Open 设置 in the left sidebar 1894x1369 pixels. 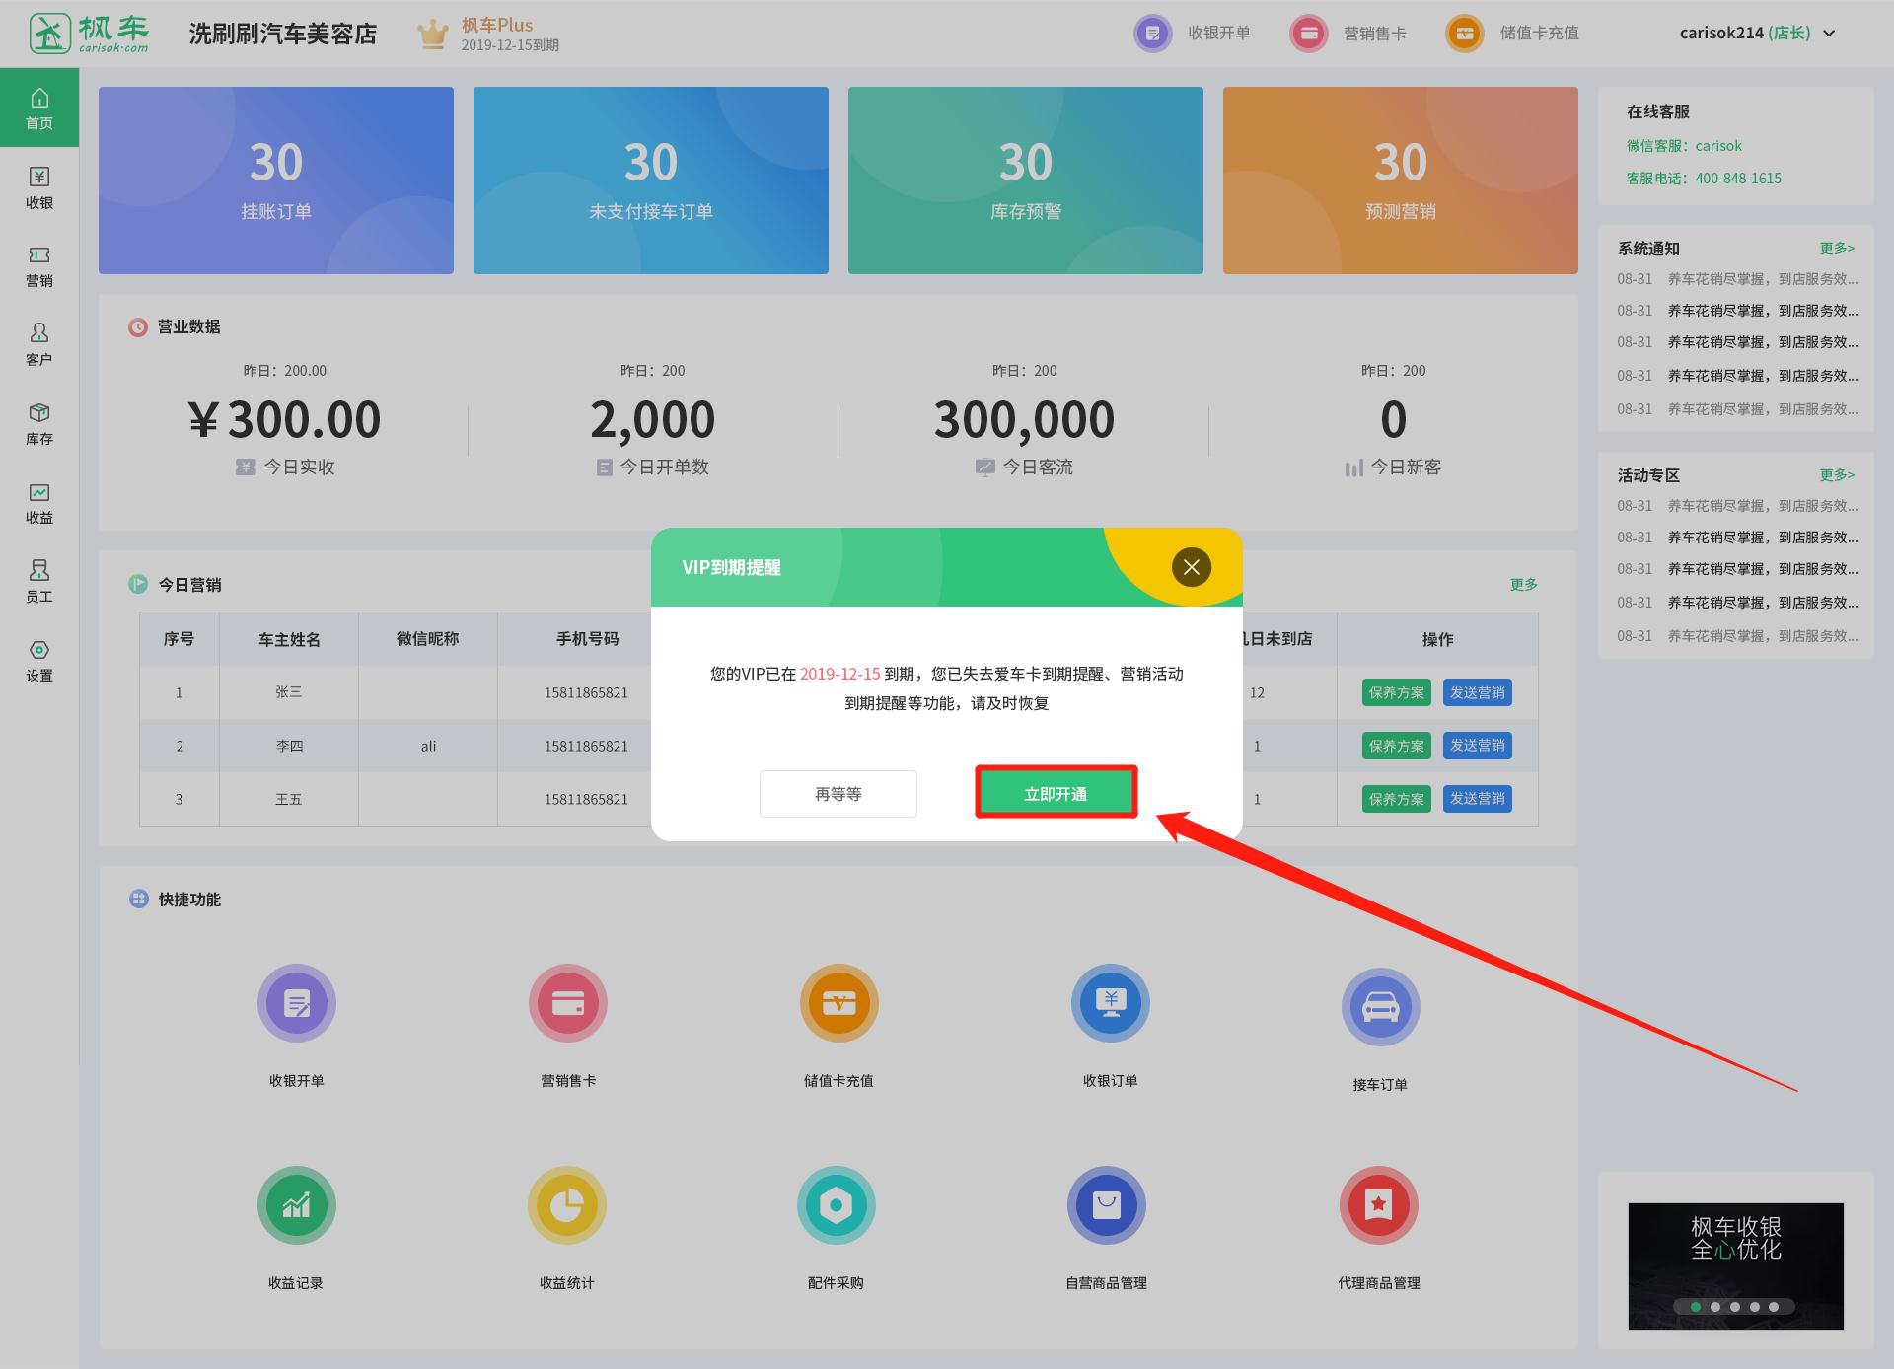(39, 661)
